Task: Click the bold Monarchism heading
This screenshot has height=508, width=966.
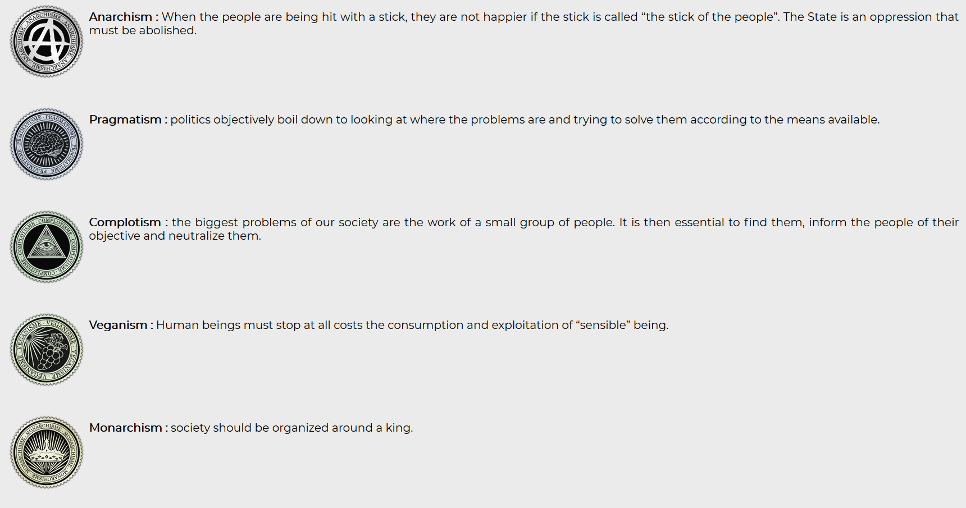Action: [125, 428]
